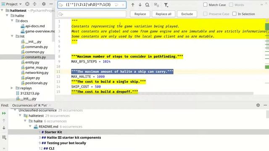The width and height of the screenshot is (269, 151).
Task: Click the Replace all button
Action: [164, 14]
